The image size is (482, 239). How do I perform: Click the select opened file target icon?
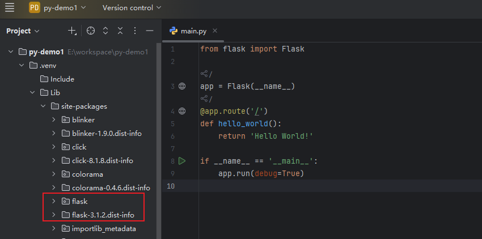[91, 31]
